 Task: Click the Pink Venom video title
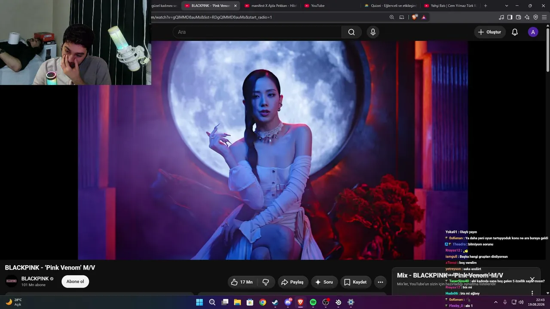point(50,268)
